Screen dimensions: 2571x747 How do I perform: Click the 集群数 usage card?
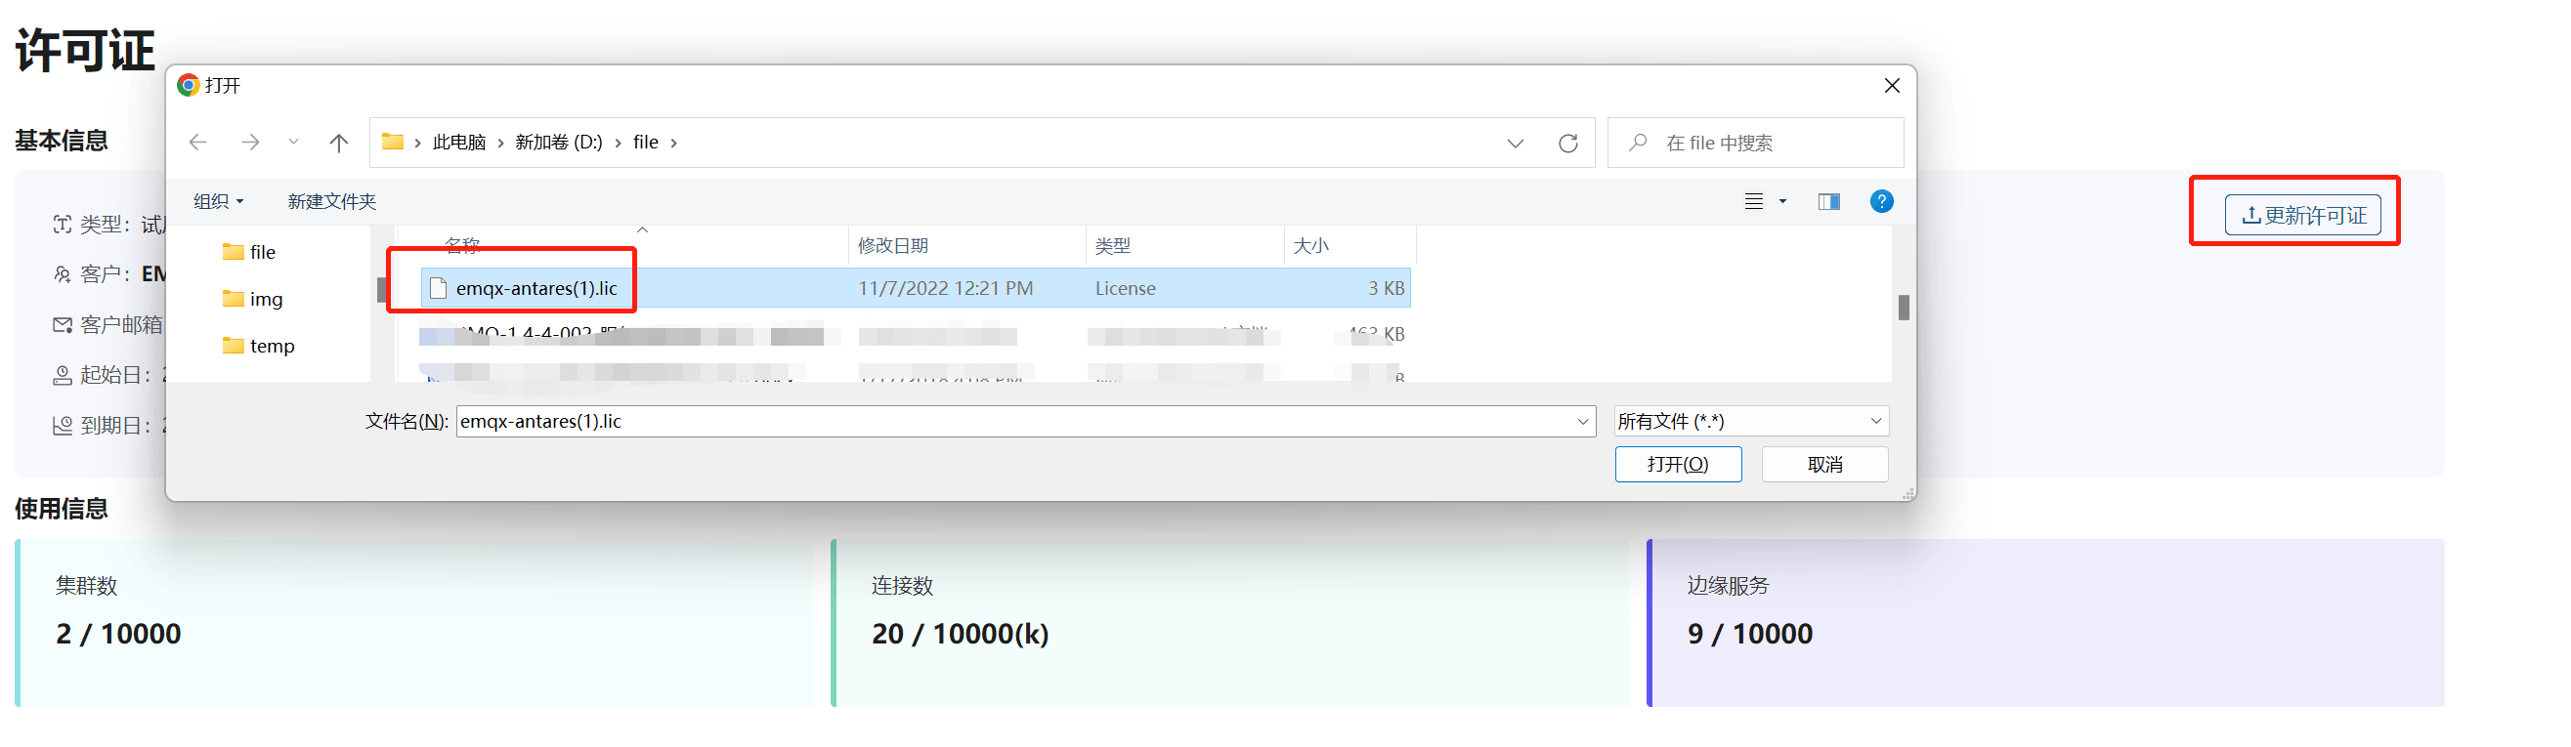click(x=414, y=623)
